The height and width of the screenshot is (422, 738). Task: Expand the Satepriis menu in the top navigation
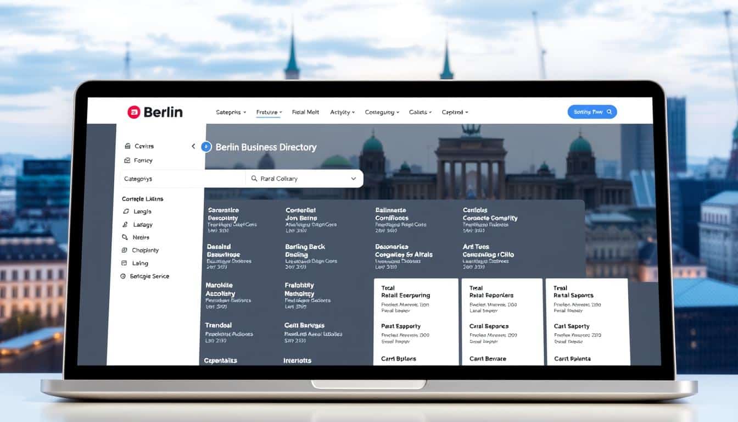231,112
